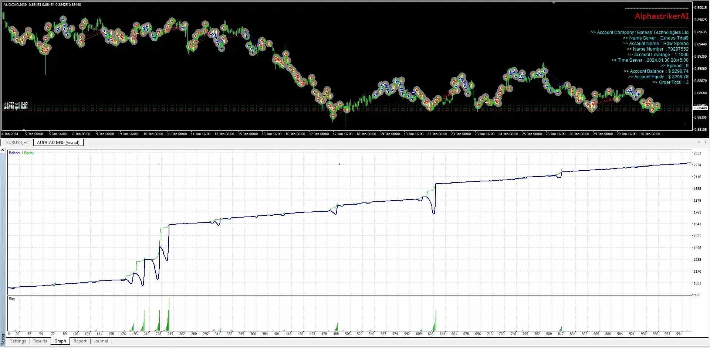Click the Tester vertical panel label

pos(3,338)
